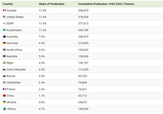Click the China flag icon
Screen dimensions: 163x114
coord(4,95)
